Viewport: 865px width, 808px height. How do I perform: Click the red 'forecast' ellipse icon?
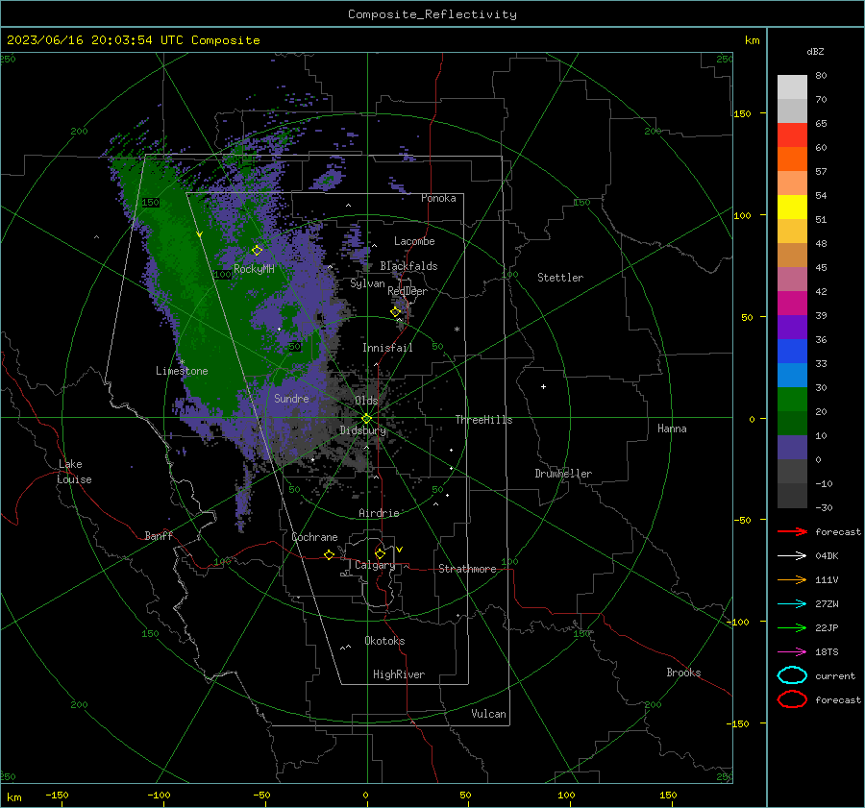click(x=792, y=699)
